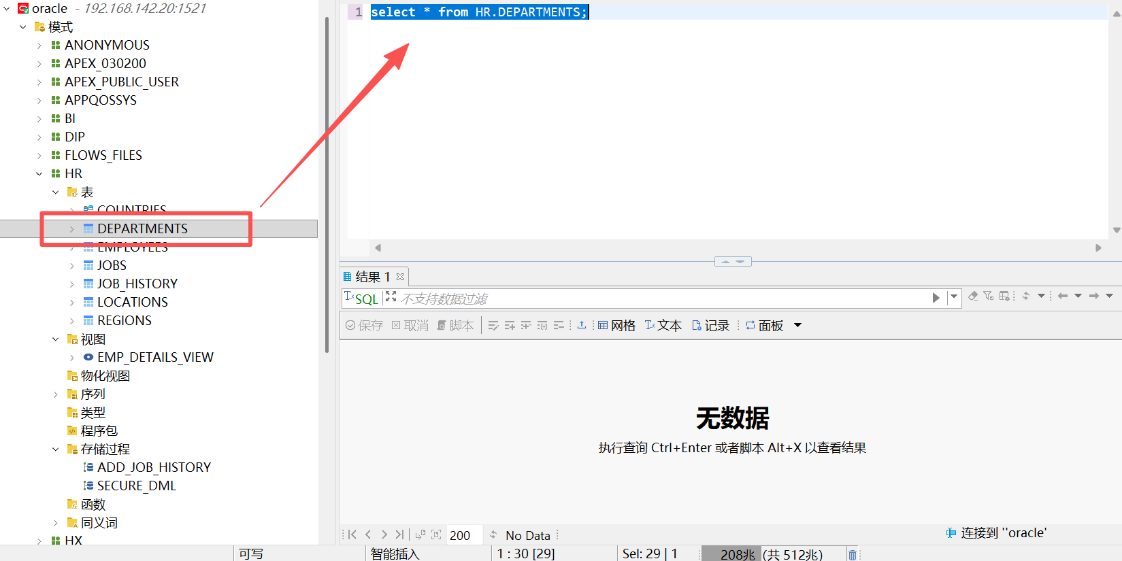Apply filter with the play arrow icon
This screenshot has height=561, width=1122.
[936, 298]
